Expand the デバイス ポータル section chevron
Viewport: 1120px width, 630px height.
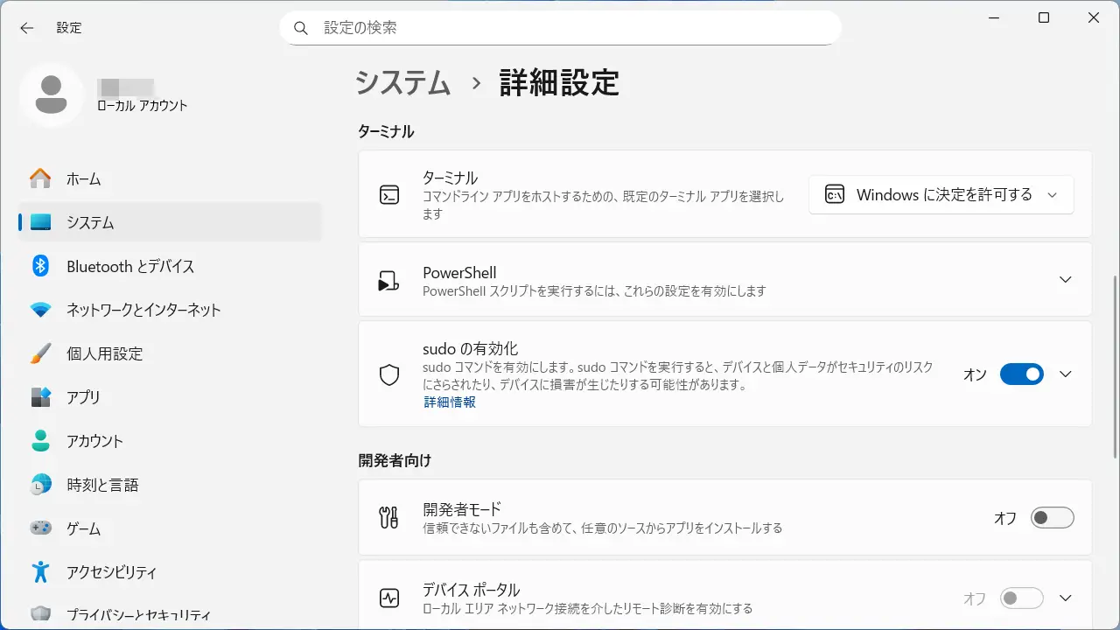tap(1065, 598)
